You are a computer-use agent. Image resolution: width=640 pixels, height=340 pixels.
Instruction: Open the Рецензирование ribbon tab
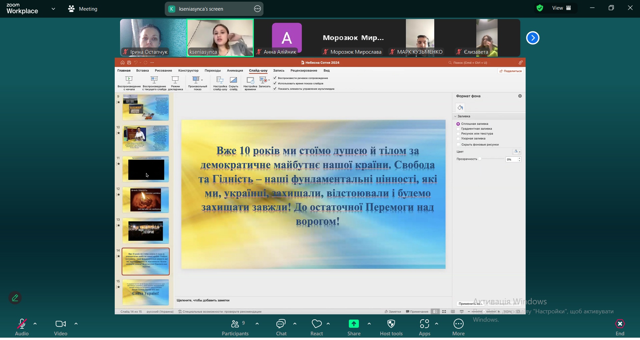coord(304,71)
